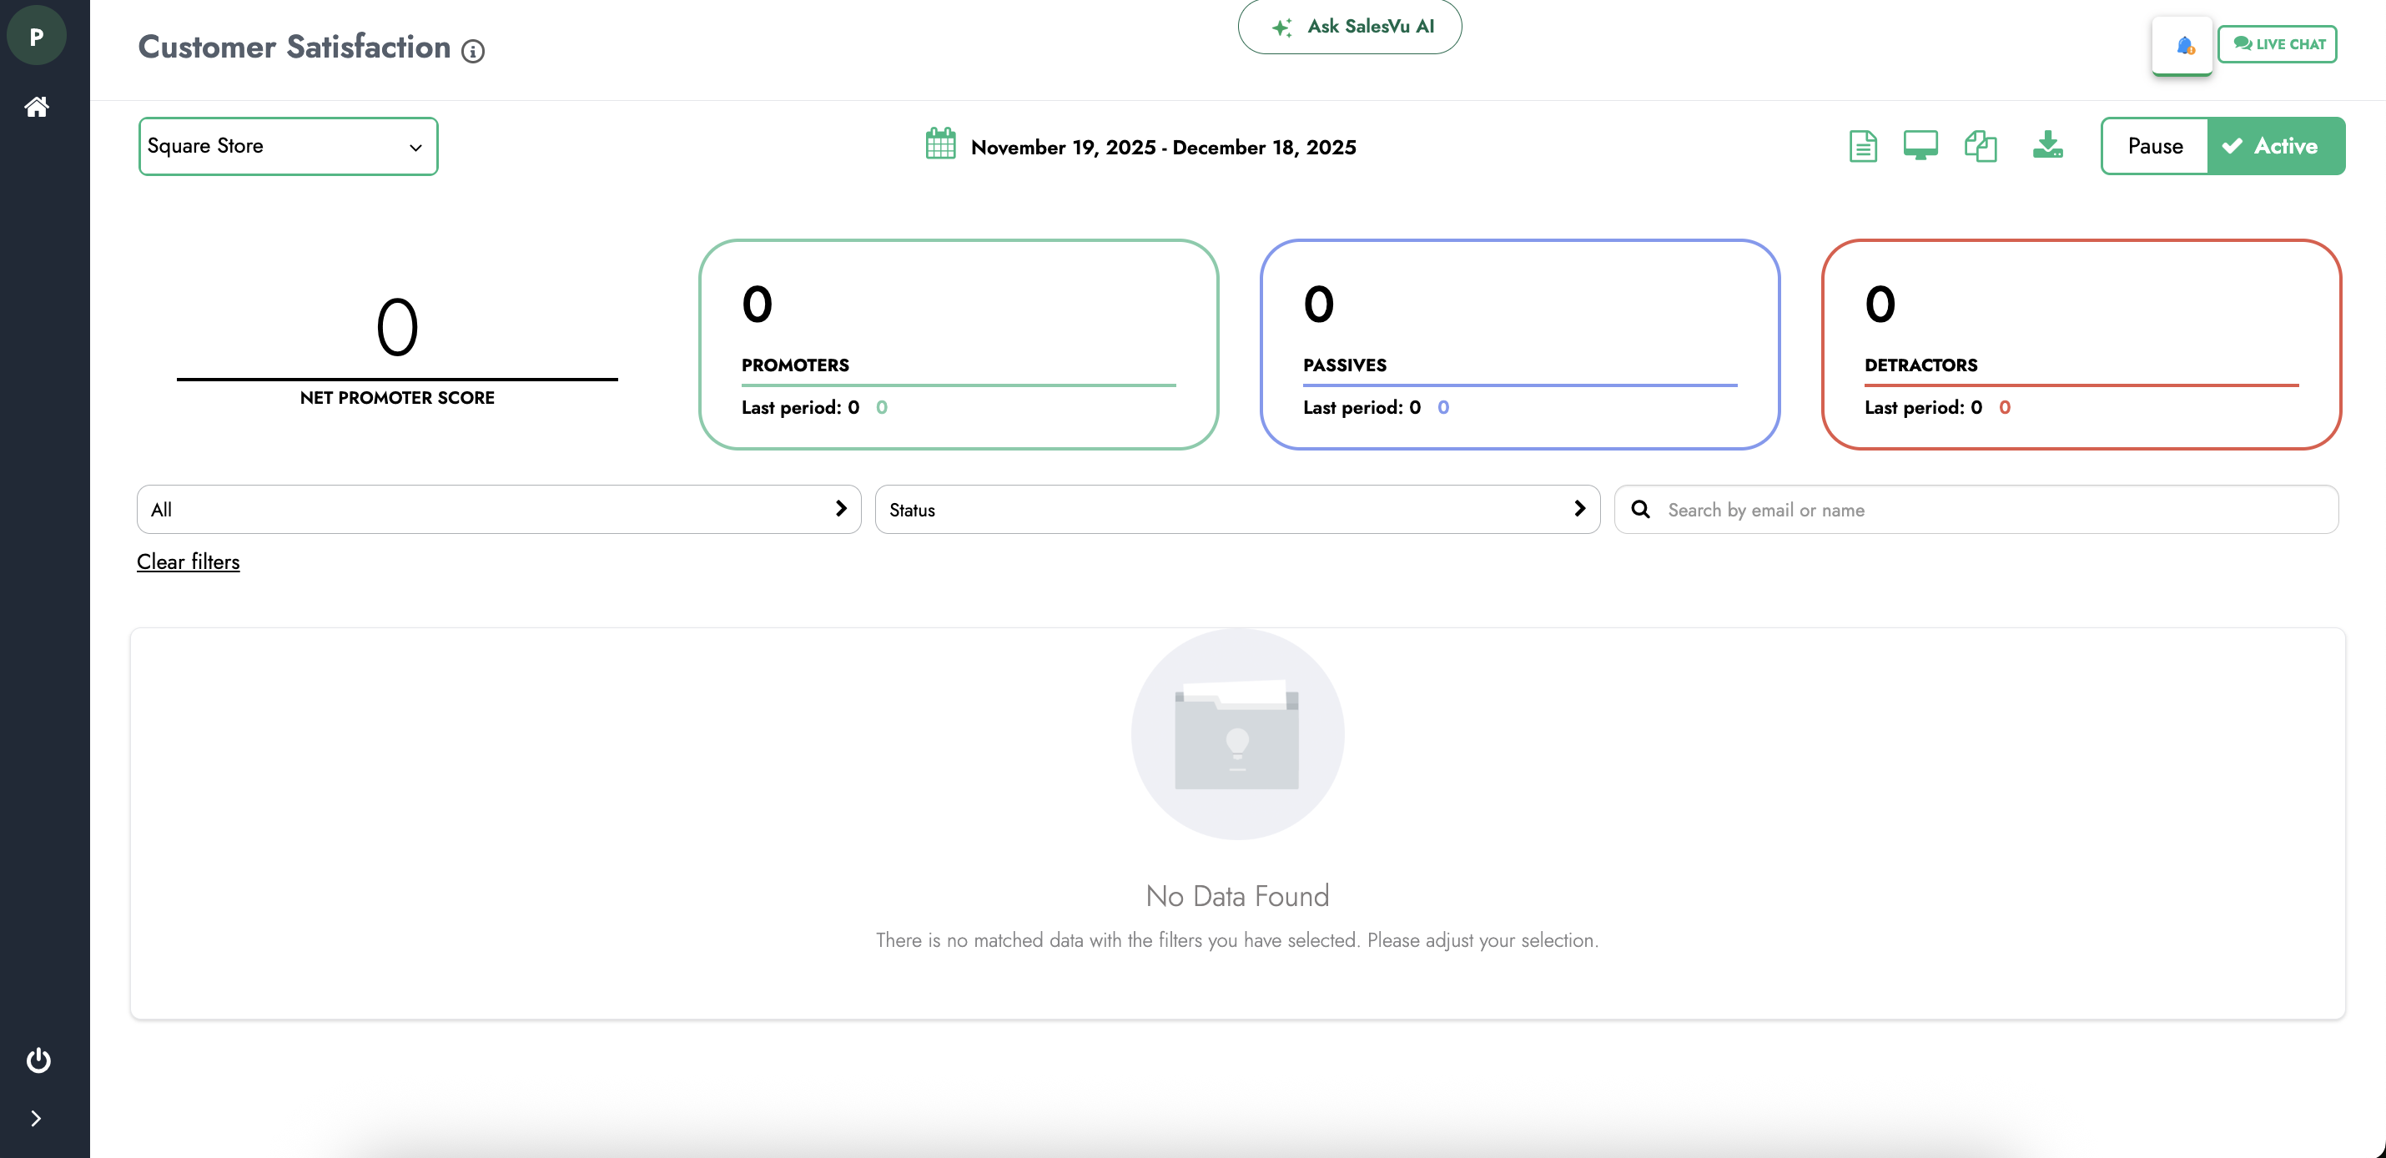Click the Customer Satisfaction info icon

[x=473, y=51]
